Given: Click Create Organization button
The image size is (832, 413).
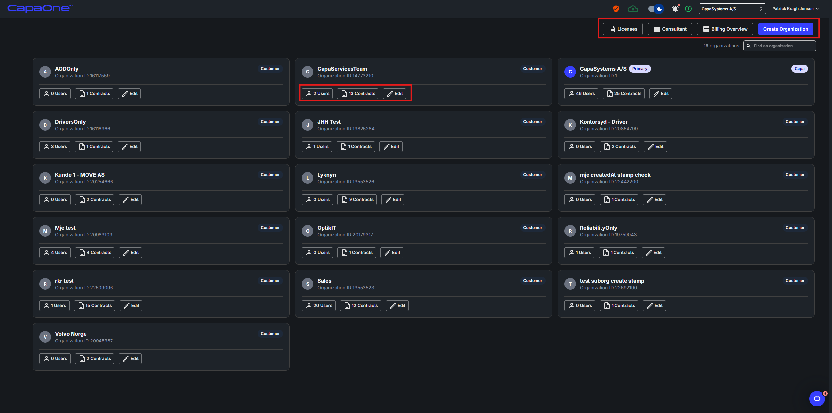Looking at the screenshot, I should coord(786,29).
